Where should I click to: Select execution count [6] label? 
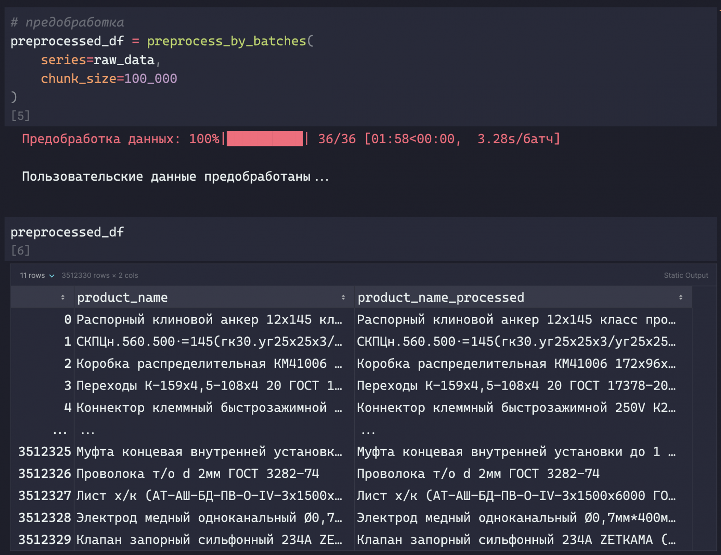tap(20, 250)
